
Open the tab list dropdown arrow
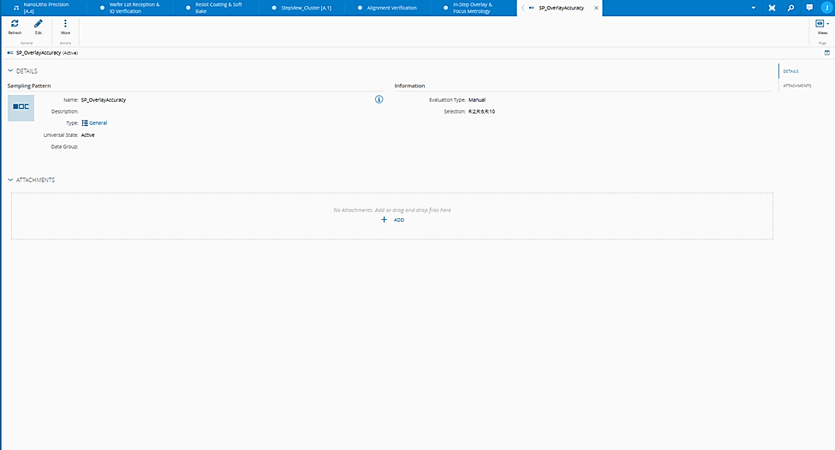click(753, 8)
